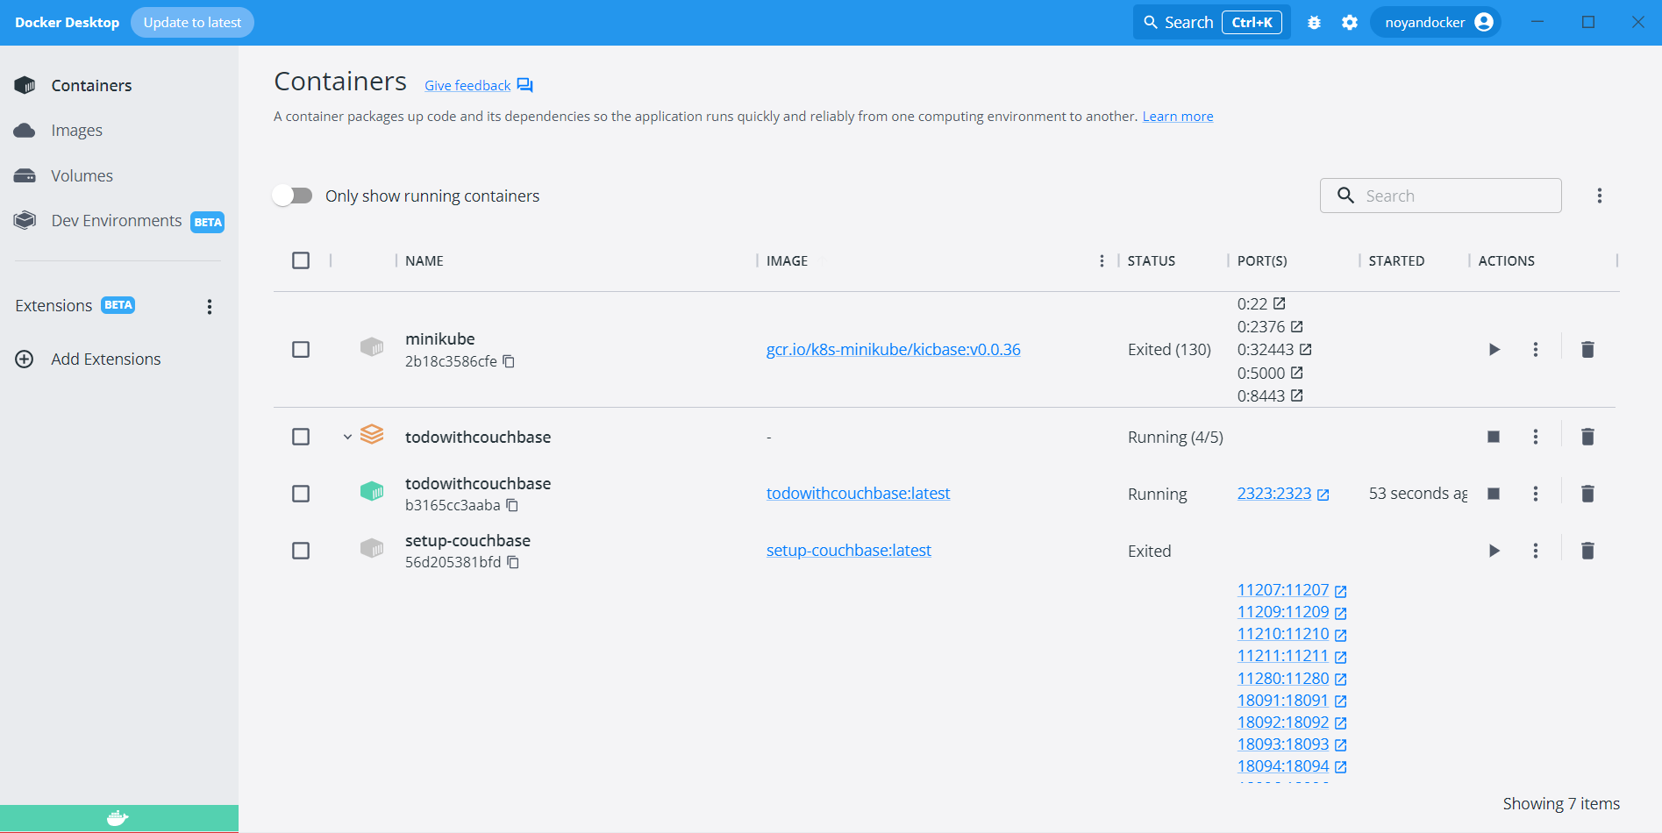Open the troubleshoot bug icon in header
1662x833 pixels.
(x=1314, y=23)
